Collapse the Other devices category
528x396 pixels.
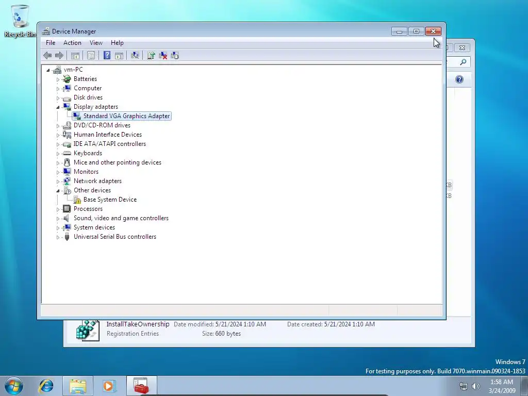58,191
